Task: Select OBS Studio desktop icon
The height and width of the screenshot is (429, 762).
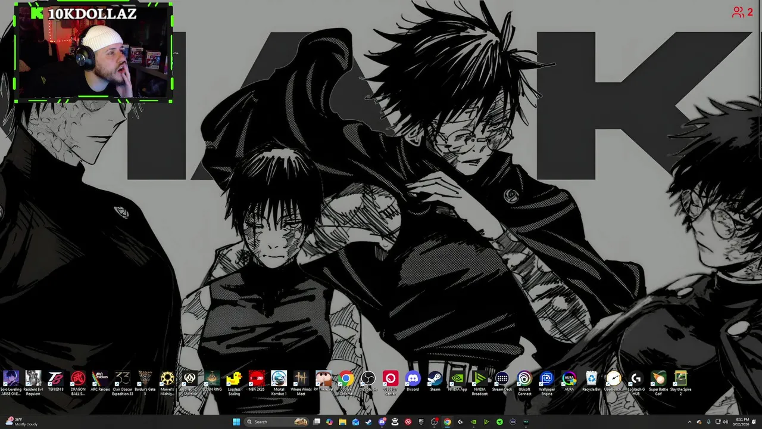Action: pyautogui.click(x=368, y=382)
